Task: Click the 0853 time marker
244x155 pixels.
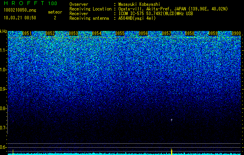Action: 73,33
